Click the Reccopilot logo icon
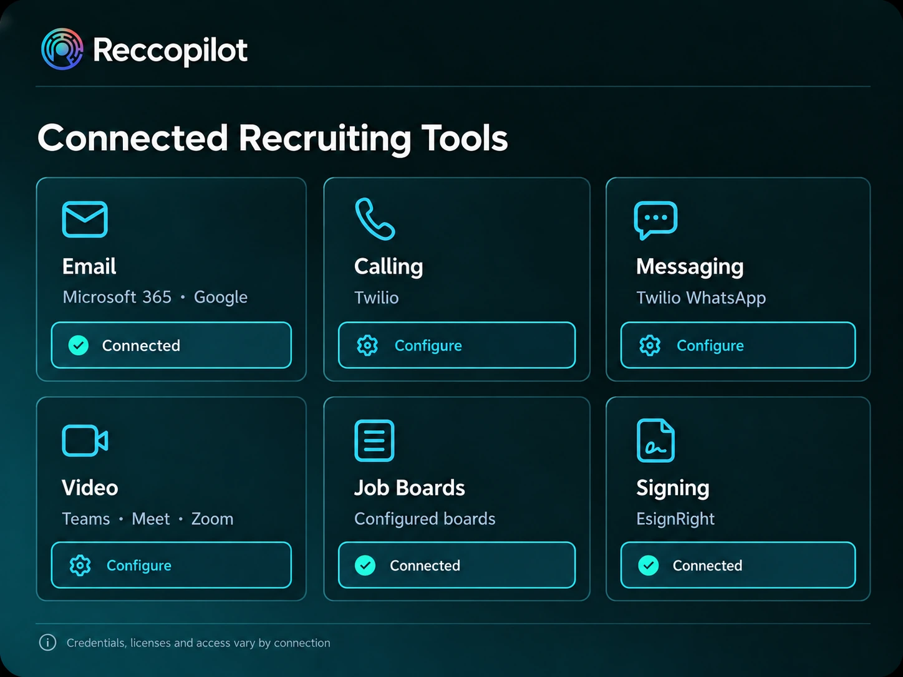Viewport: 903px width, 677px height. pyautogui.click(x=62, y=49)
